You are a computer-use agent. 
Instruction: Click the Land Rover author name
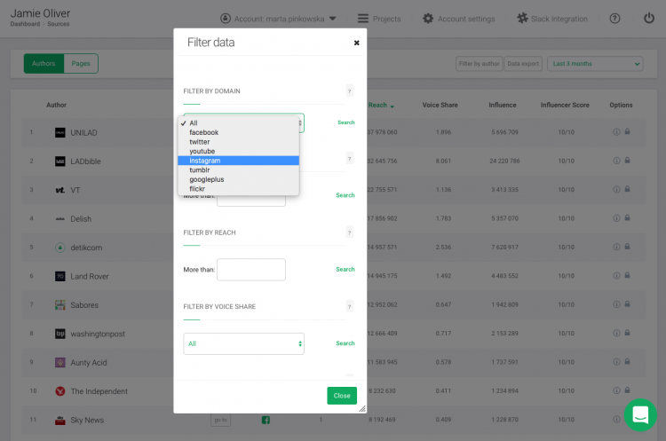[x=89, y=276]
